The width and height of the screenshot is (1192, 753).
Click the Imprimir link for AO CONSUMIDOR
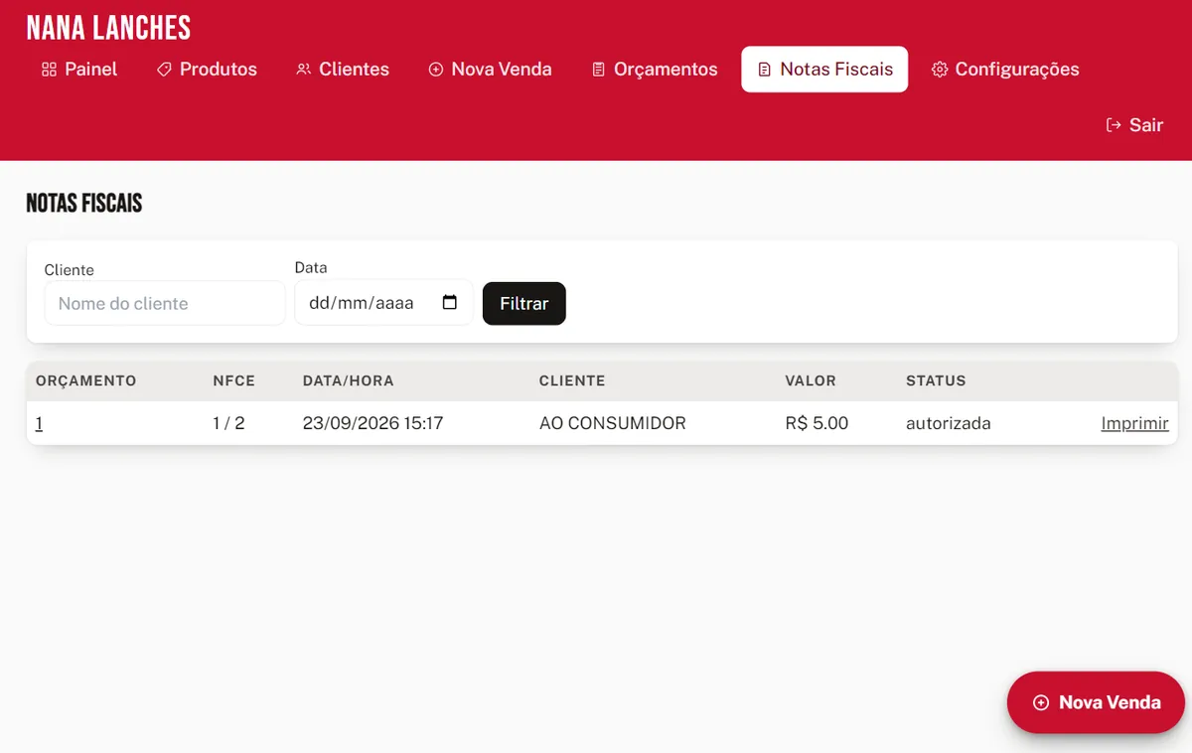[1134, 423]
